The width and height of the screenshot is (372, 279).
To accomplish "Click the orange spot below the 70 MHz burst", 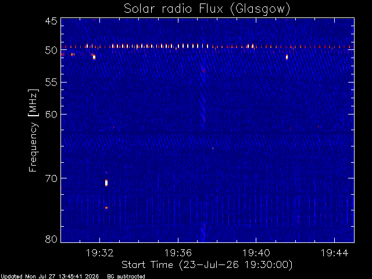I will (x=106, y=208).
